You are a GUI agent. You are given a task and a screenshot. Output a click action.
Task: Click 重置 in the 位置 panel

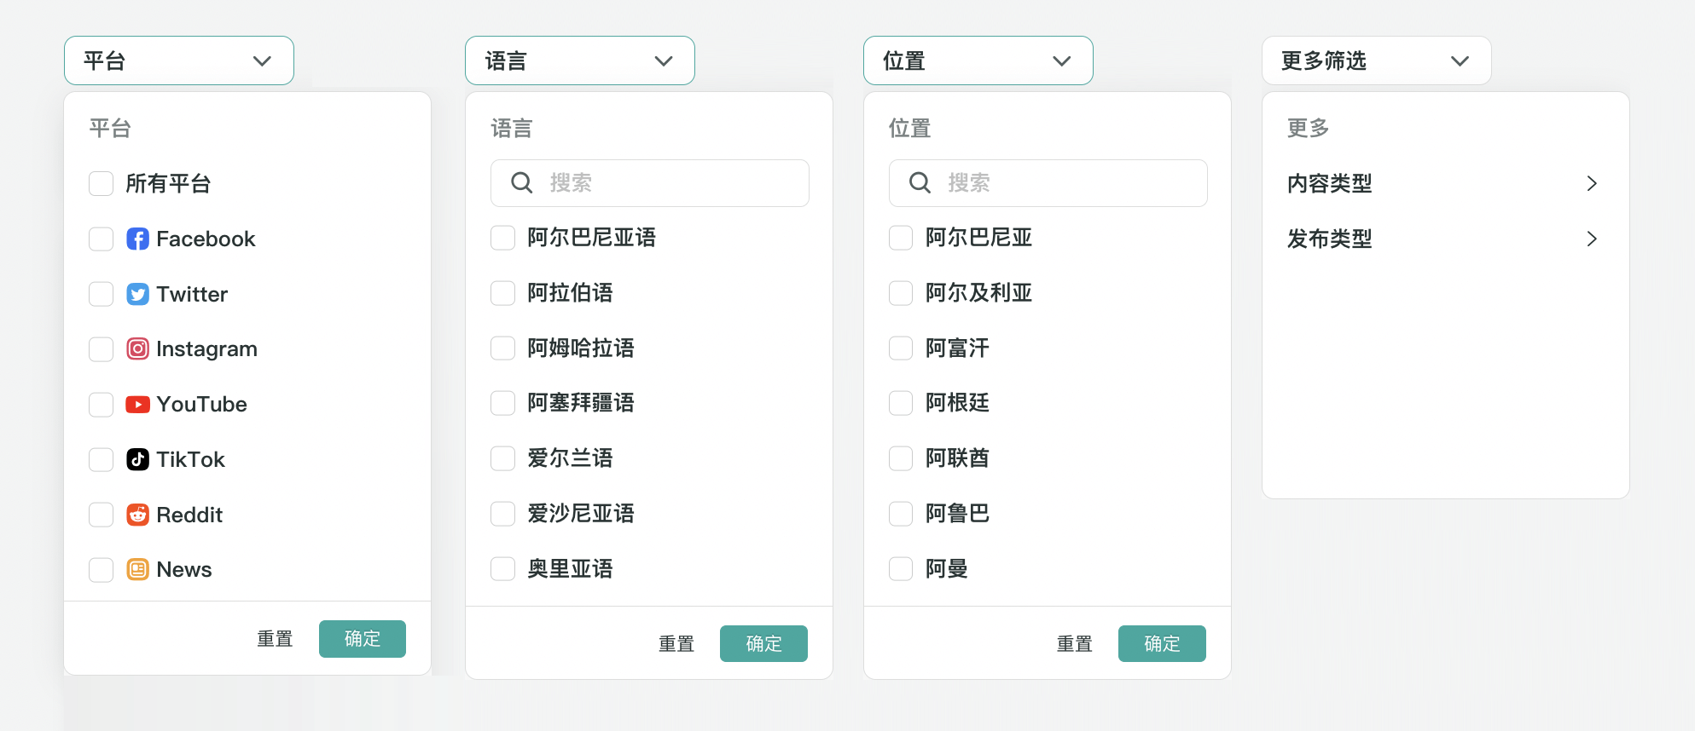[x=1075, y=644]
